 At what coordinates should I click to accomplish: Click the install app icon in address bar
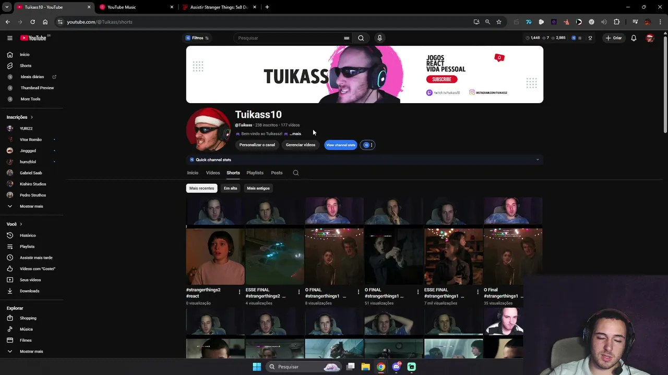click(x=476, y=22)
